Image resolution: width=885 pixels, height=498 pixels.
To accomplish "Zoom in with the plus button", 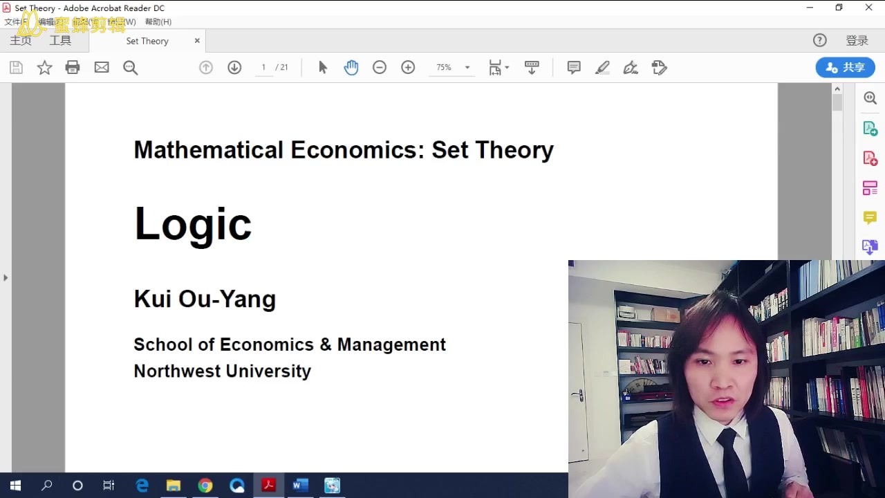I will (x=408, y=67).
